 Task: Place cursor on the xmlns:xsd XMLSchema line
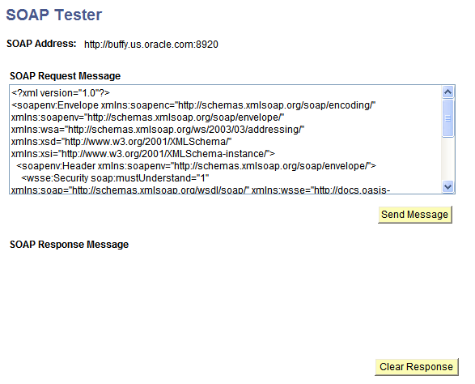(121, 142)
